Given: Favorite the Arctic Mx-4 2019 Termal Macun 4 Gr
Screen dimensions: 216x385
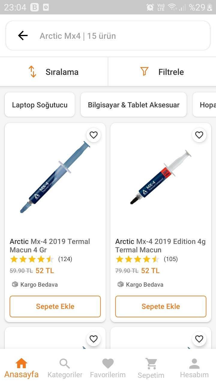Looking at the screenshot, I should pyautogui.click(x=94, y=135).
